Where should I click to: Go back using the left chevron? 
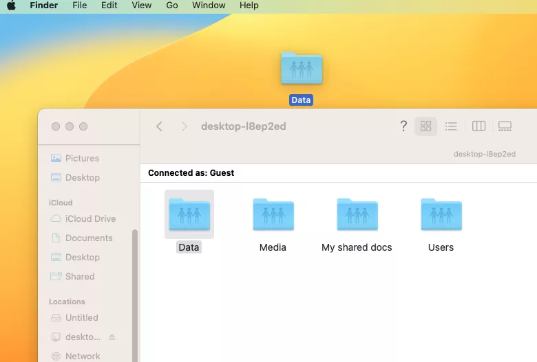coord(159,126)
